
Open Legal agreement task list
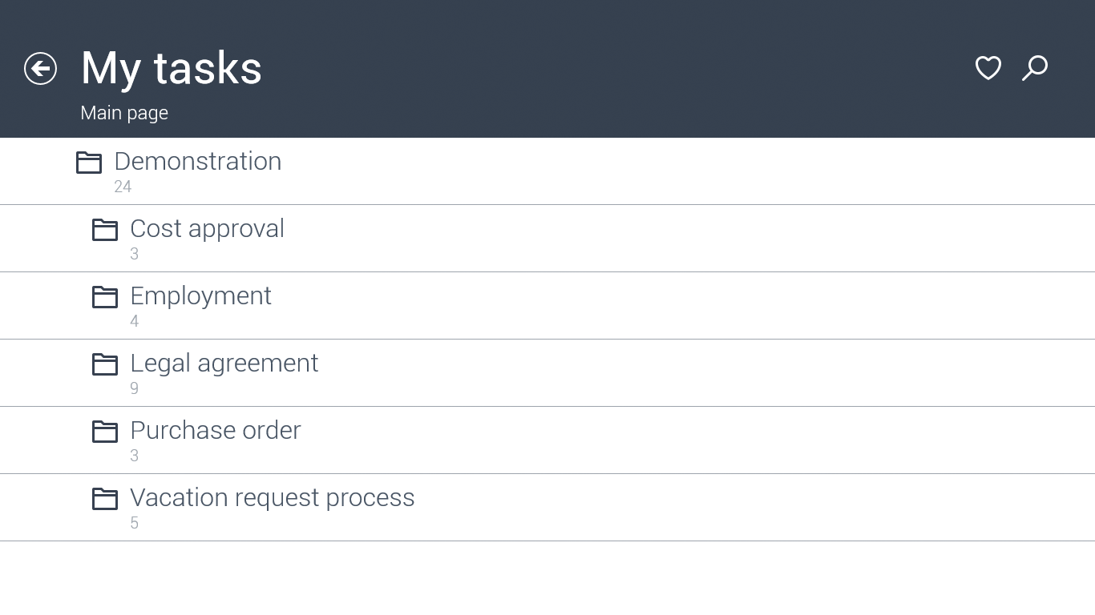coord(224,363)
